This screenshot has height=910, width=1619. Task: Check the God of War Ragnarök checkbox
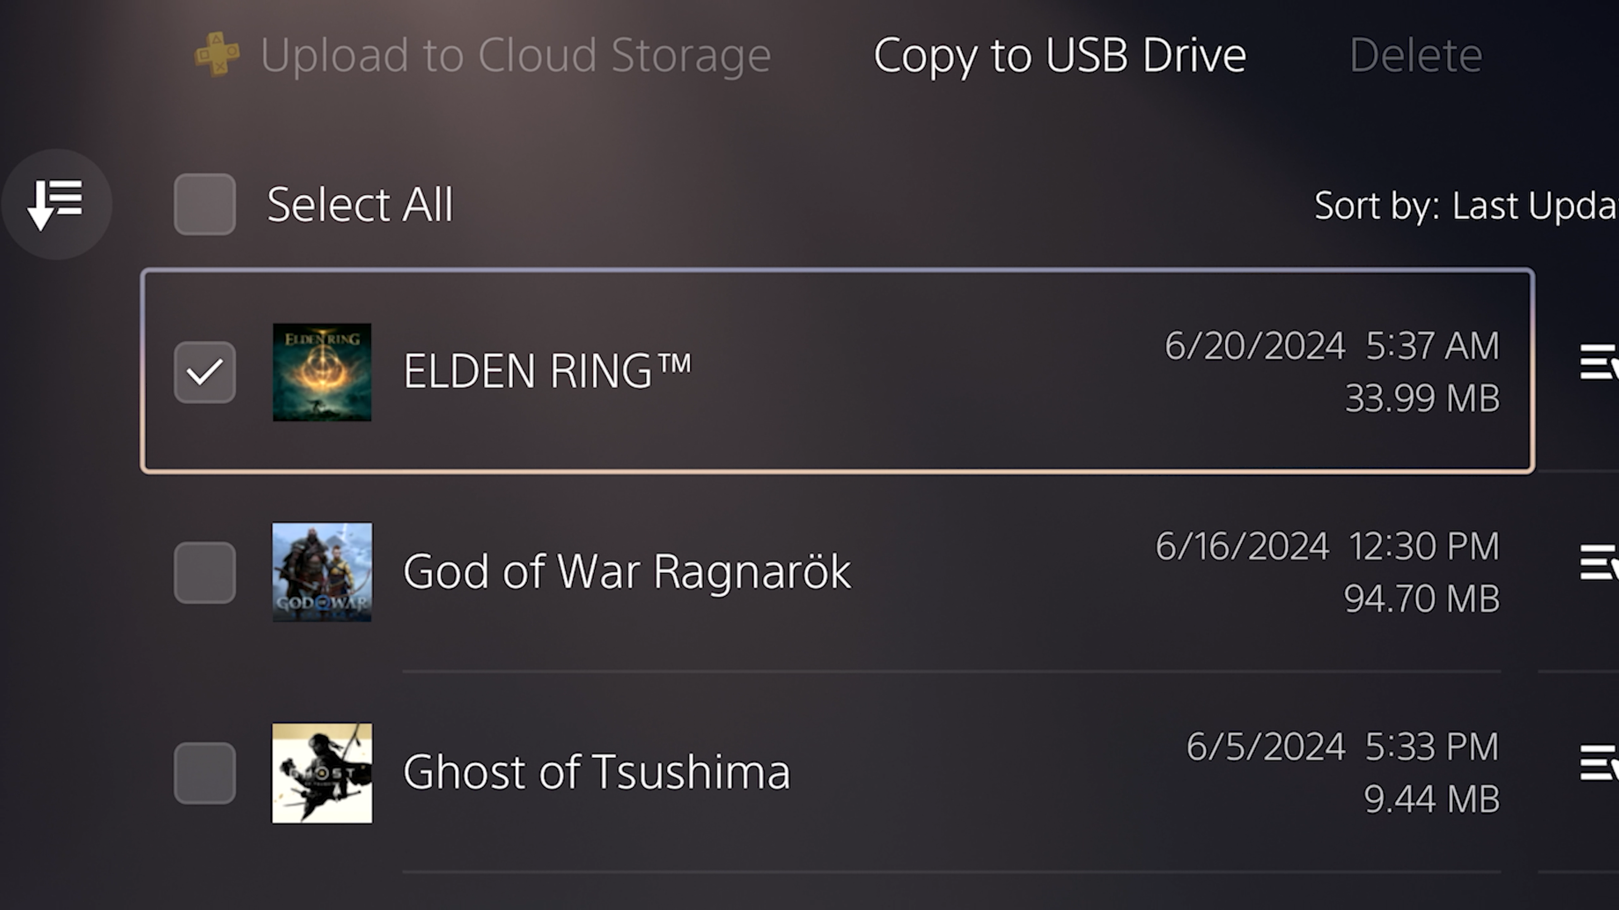click(205, 572)
